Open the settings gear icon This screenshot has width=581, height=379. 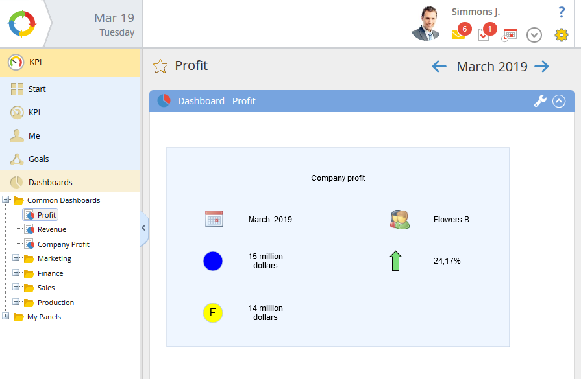[562, 35]
